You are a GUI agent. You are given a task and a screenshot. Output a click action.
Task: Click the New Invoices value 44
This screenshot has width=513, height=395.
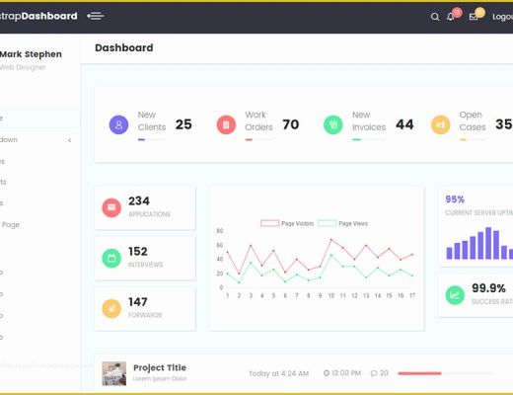[x=404, y=124]
